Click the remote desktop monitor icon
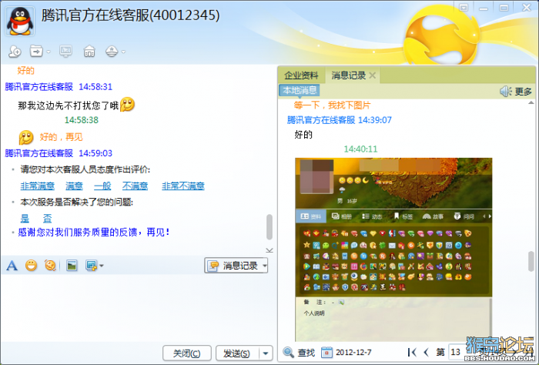 tap(65, 52)
